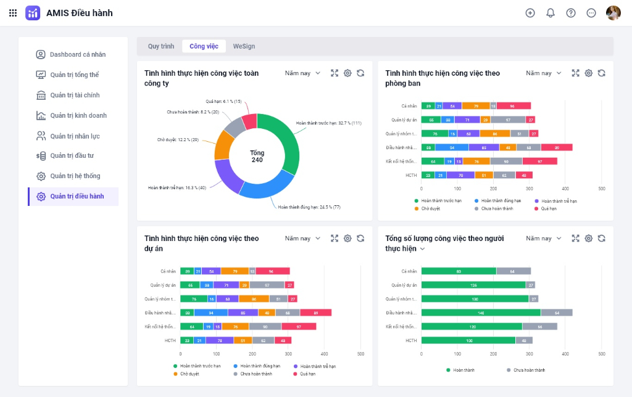
Task: Refresh the tasks by performer chart
Action: pos(601,239)
